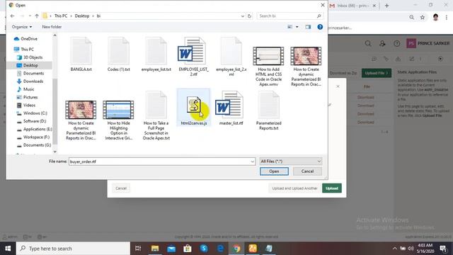The width and height of the screenshot is (453, 255).
Task: Open Downloads folder in sidebar
Action: (33, 81)
